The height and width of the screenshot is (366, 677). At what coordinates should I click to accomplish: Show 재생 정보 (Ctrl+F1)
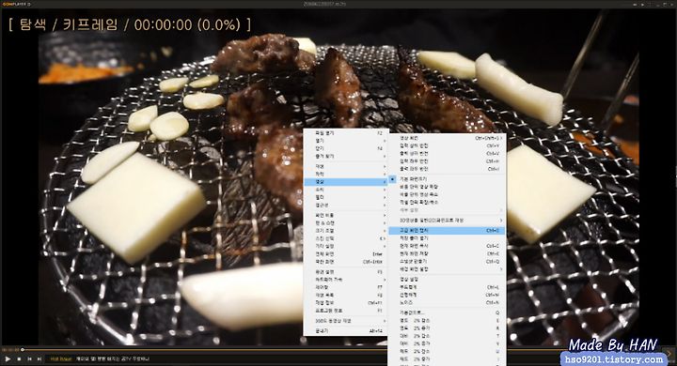[x=346, y=303]
